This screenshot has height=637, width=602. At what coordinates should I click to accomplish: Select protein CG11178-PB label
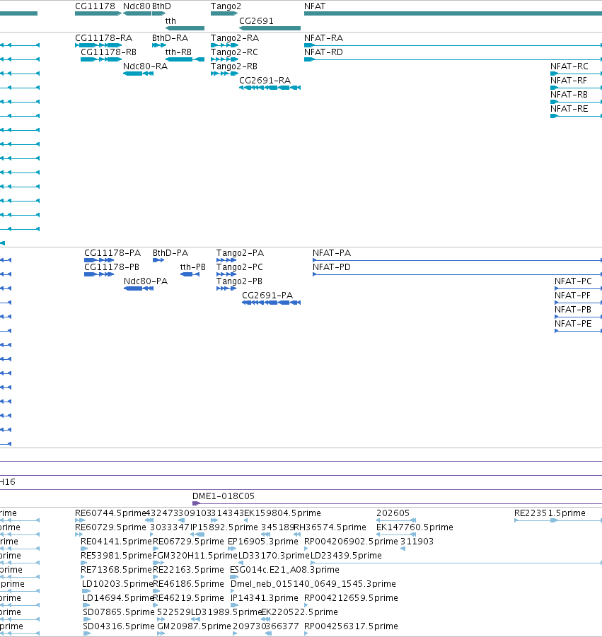click(112, 267)
